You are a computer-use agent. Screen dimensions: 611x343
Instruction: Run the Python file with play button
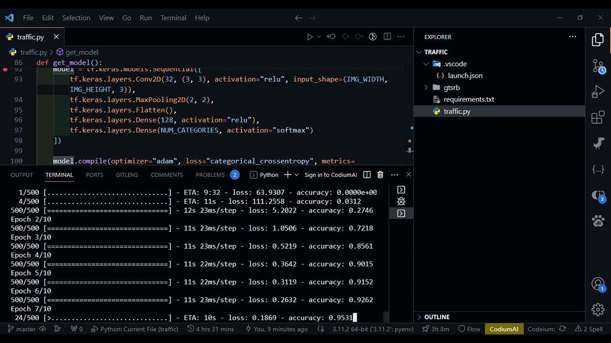coord(310,37)
